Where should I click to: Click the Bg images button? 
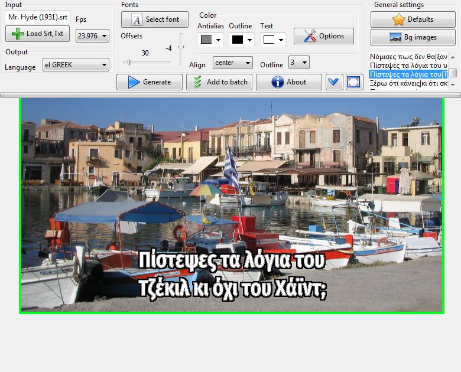tap(413, 37)
